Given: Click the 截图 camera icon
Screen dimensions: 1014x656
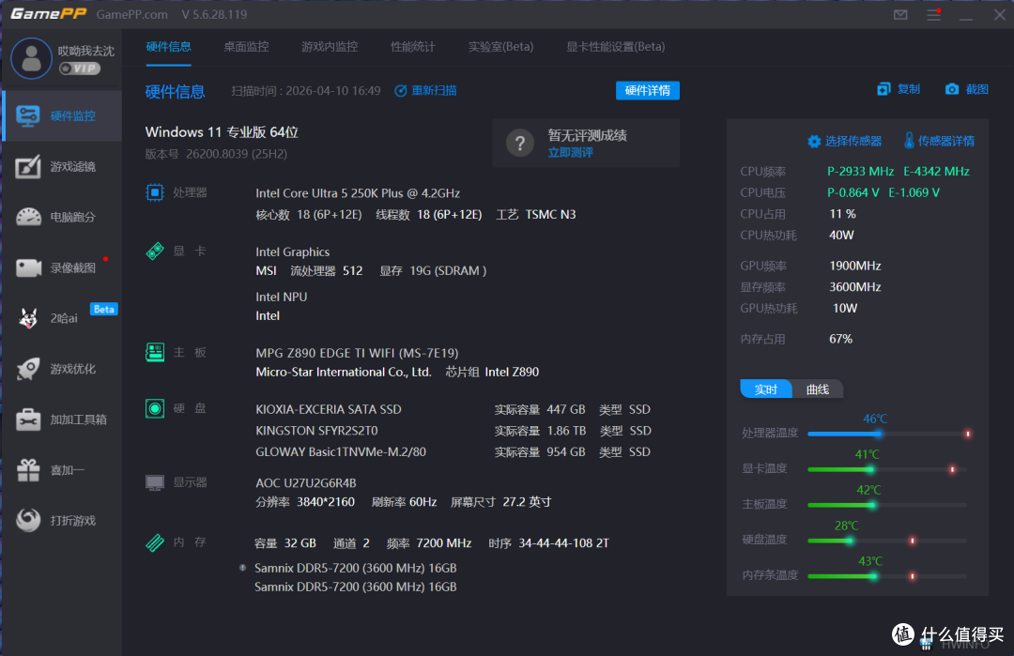Looking at the screenshot, I should [x=951, y=89].
